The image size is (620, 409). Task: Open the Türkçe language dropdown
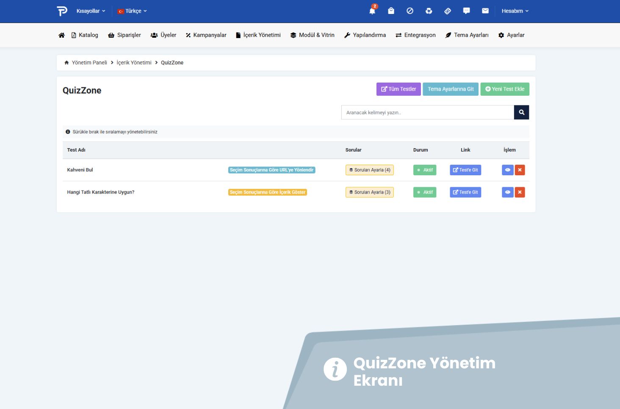(132, 11)
